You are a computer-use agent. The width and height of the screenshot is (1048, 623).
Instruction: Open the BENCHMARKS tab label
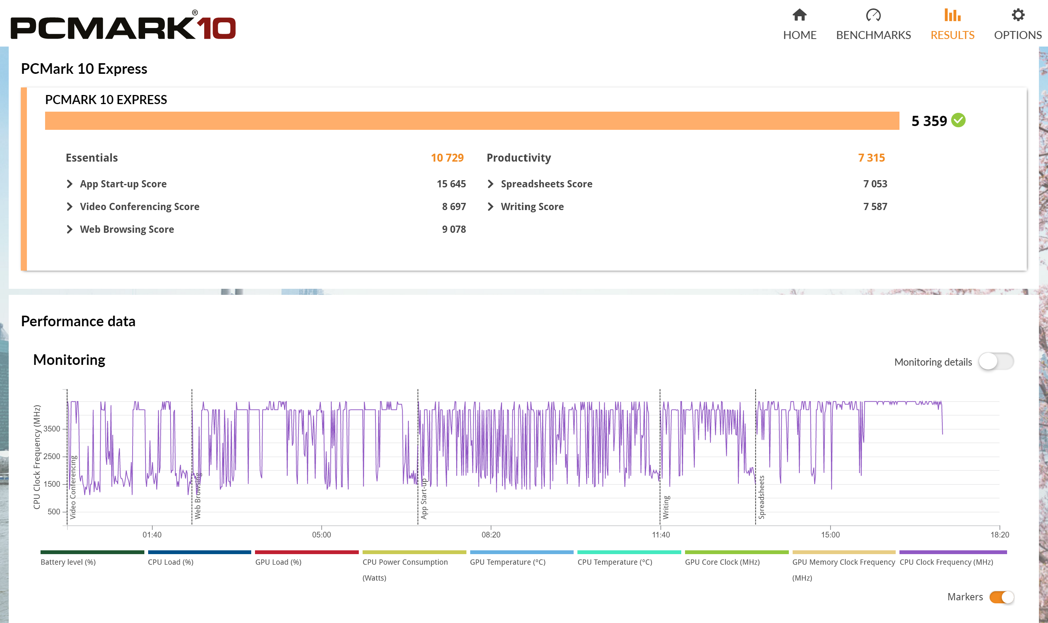(873, 35)
